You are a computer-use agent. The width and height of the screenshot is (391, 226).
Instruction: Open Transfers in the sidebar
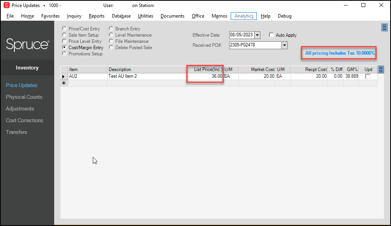click(x=16, y=132)
